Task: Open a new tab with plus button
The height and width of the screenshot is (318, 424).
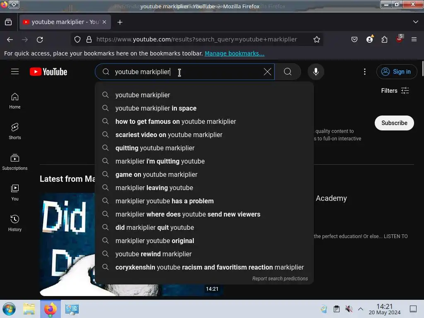Action: [x=120, y=22]
